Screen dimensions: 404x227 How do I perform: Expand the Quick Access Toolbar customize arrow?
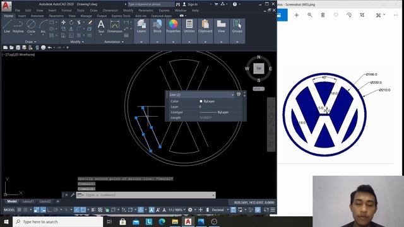tap(68, 48)
